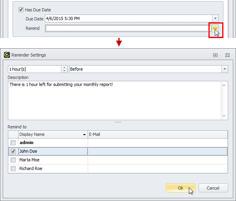The image size is (236, 201).
Task: Uncheck the John Doe checkbox
Action: pyautogui.click(x=13, y=151)
